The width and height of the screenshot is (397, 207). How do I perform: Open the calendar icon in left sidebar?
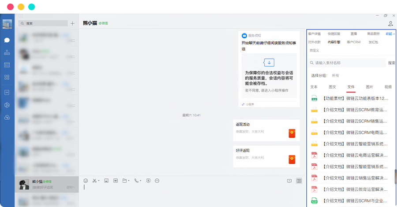click(x=7, y=65)
